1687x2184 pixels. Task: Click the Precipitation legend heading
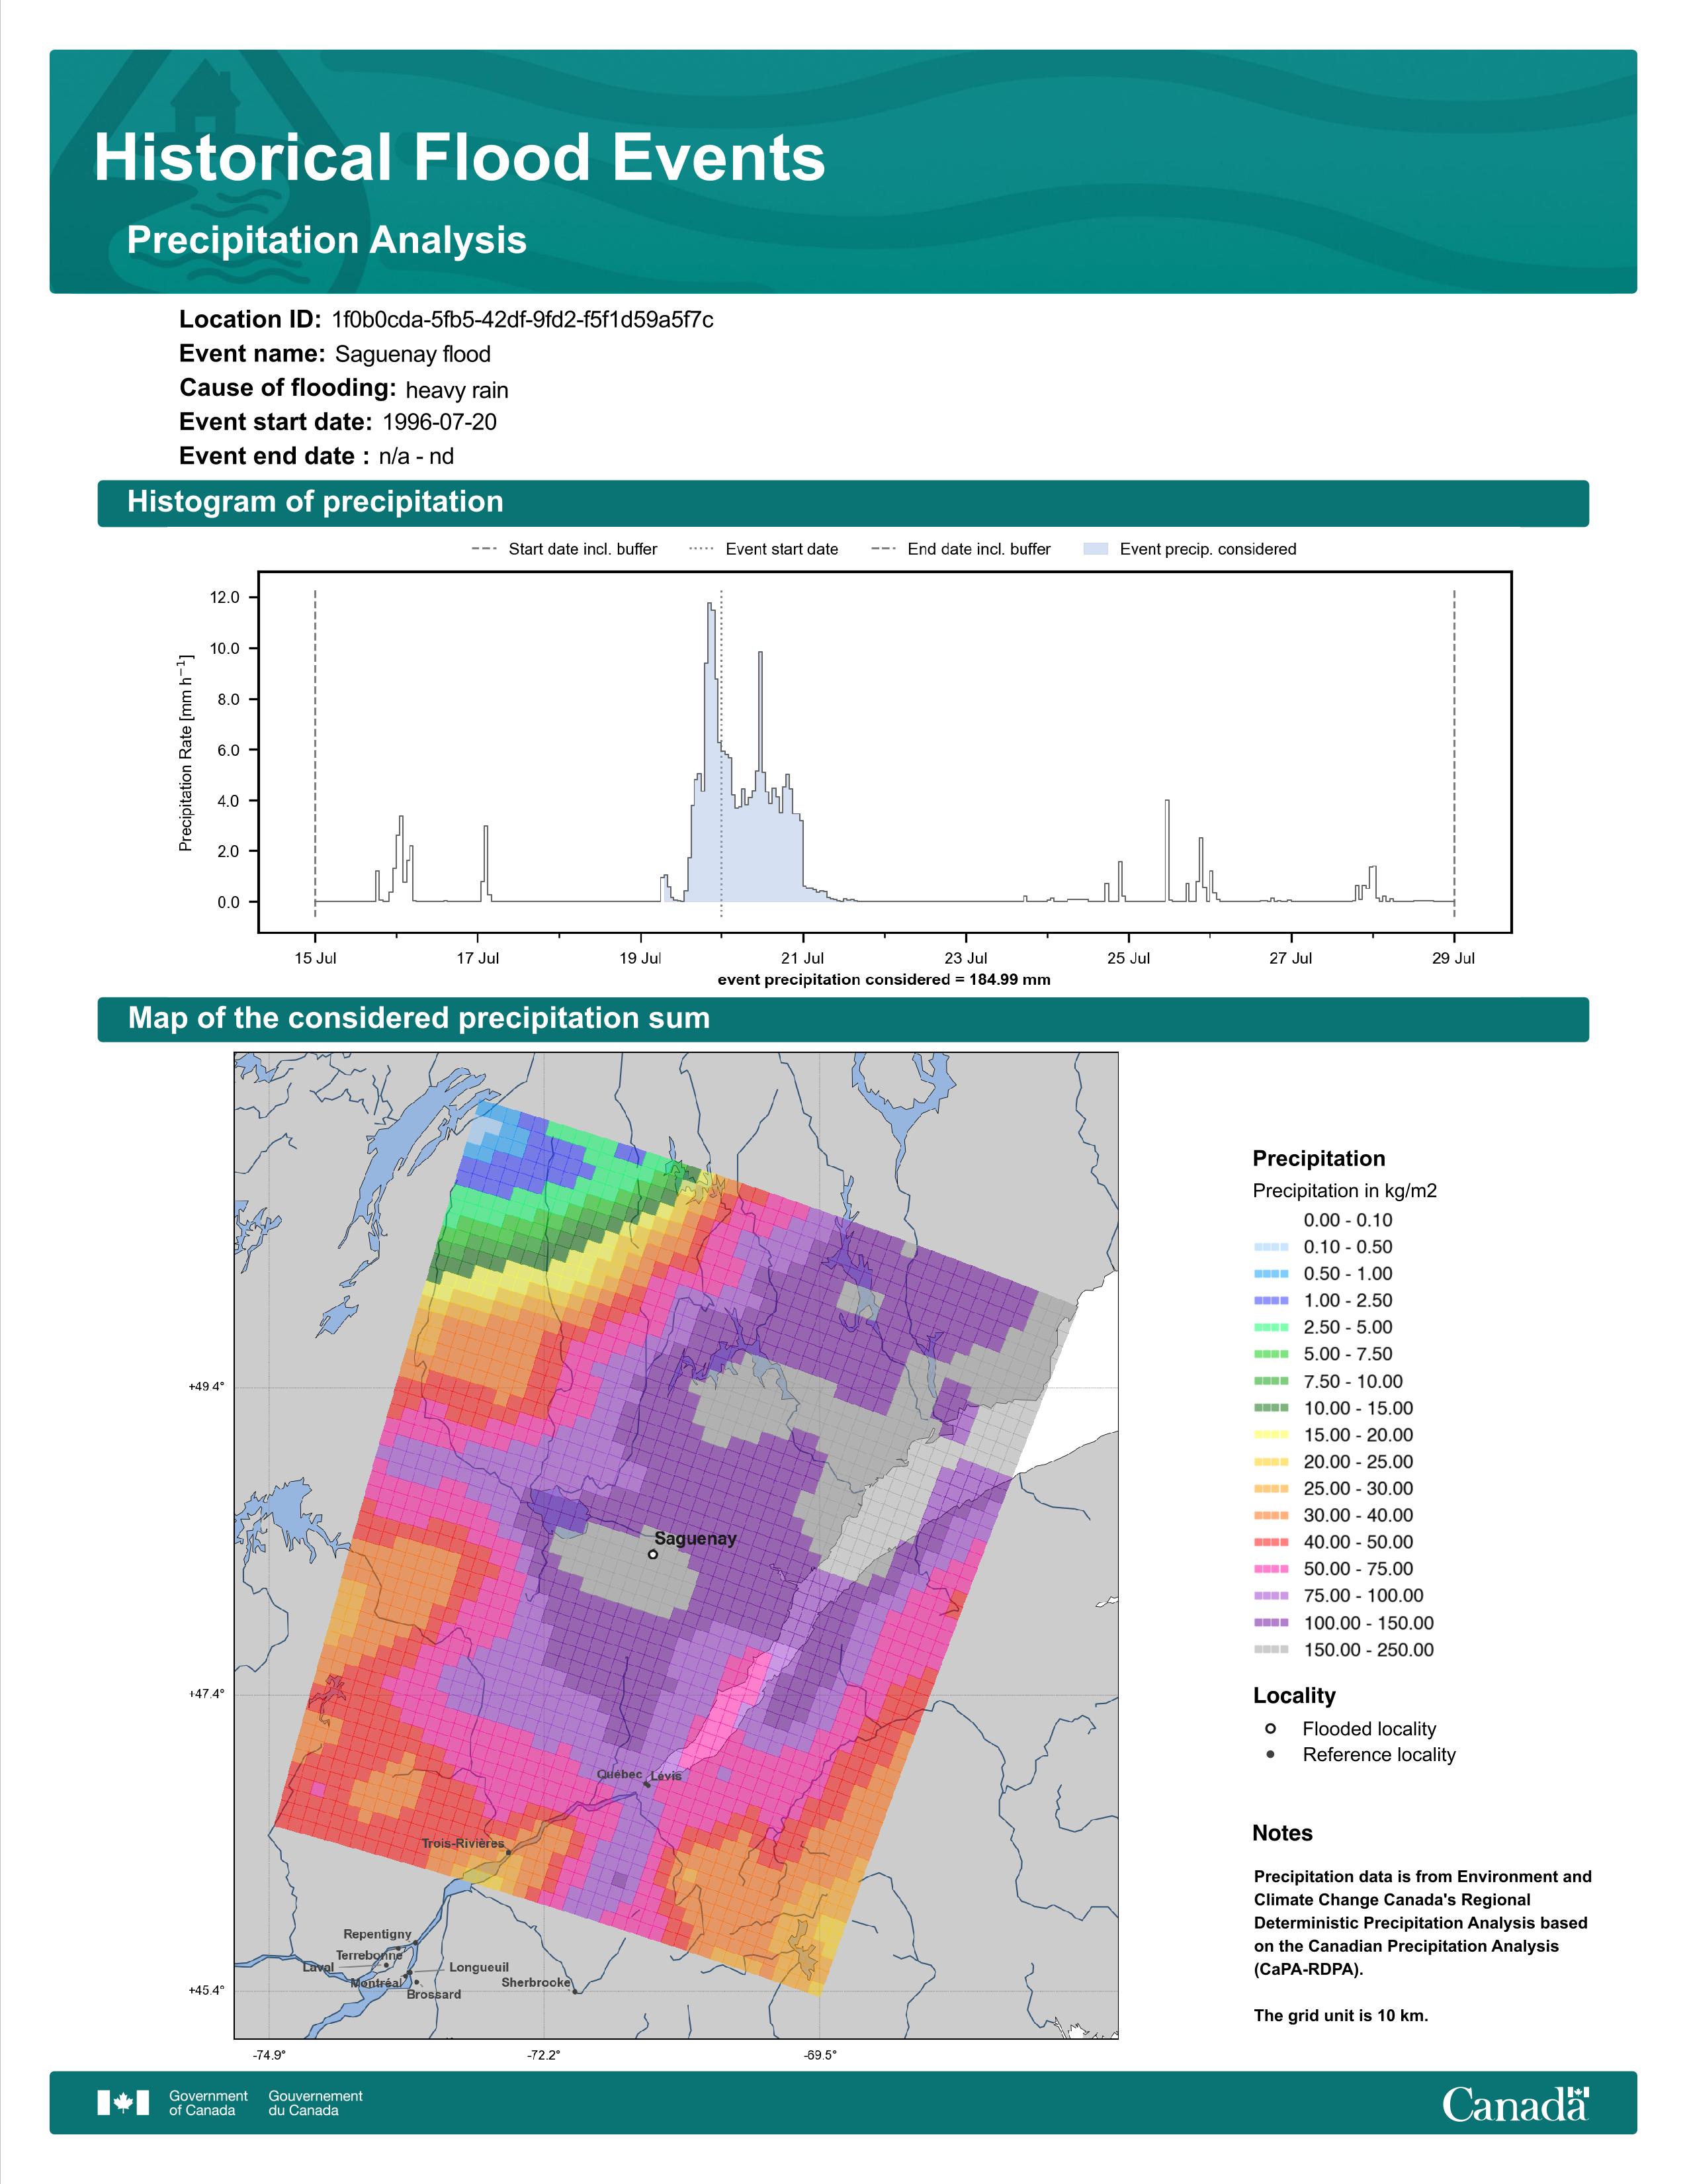tap(1319, 1159)
